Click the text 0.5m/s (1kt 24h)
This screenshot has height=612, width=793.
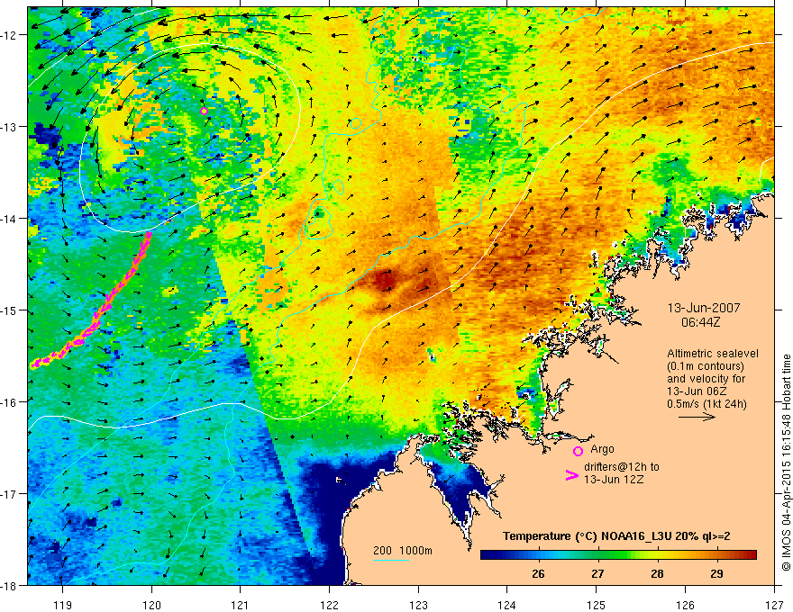[x=707, y=403]
